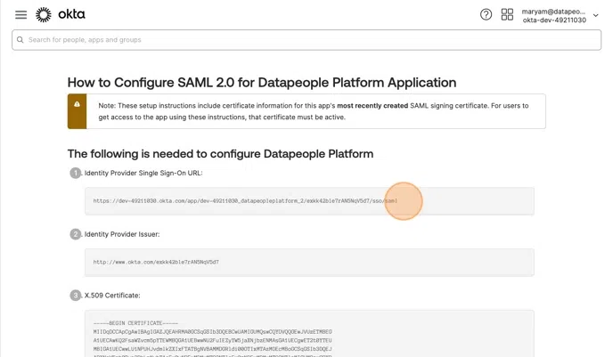Click the Single Sign-On URL text
This screenshot has width=613, height=357.
pos(245,201)
